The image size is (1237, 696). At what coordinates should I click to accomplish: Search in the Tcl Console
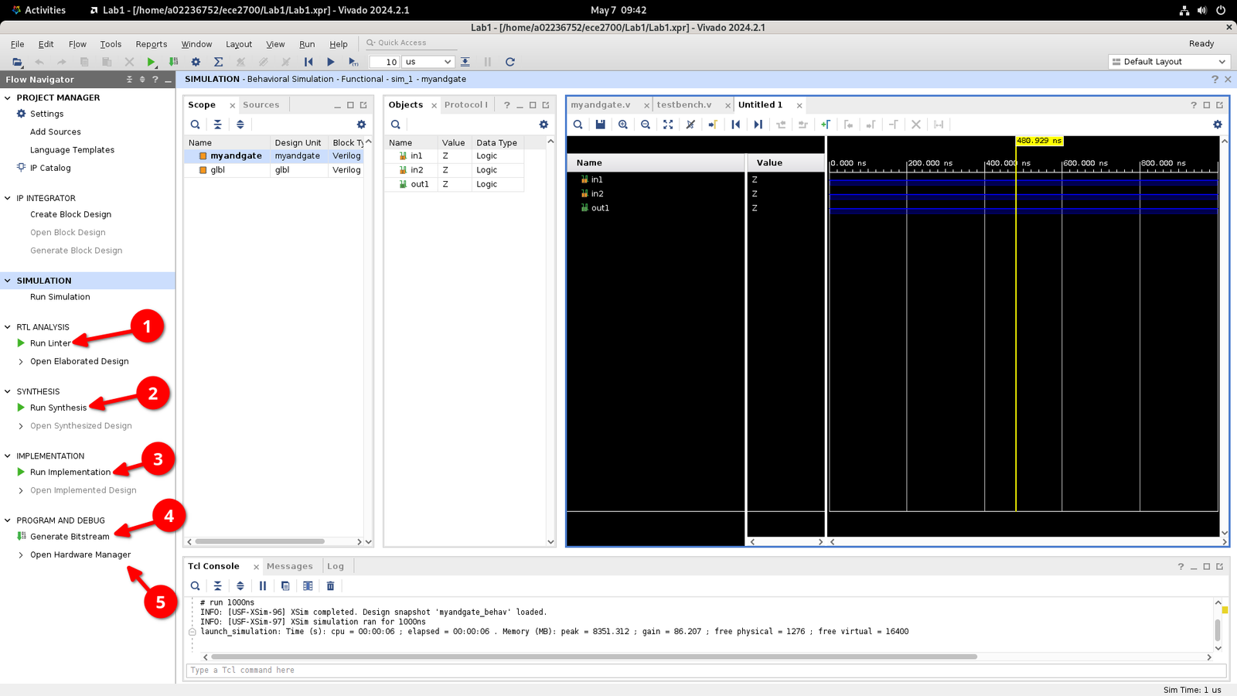(x=196, y=586)
